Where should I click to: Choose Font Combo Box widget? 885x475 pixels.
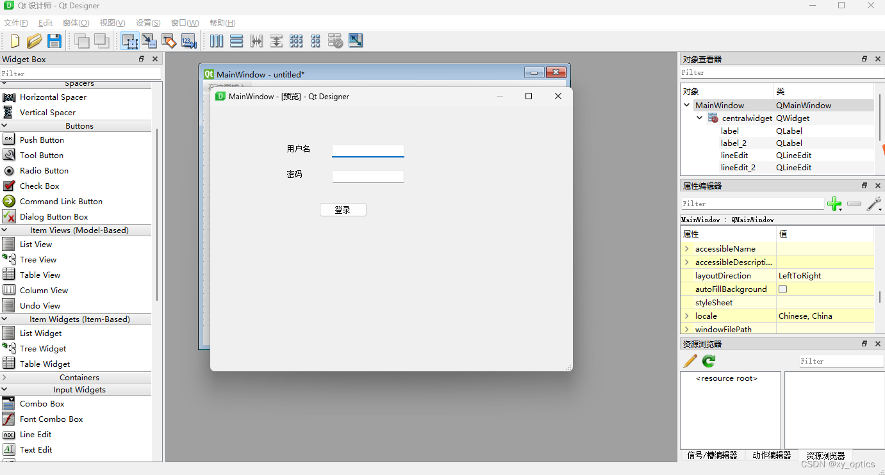tap(51, 419)
